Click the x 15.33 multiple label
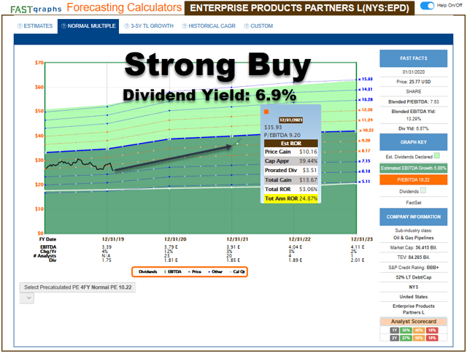 pos(366,79)
